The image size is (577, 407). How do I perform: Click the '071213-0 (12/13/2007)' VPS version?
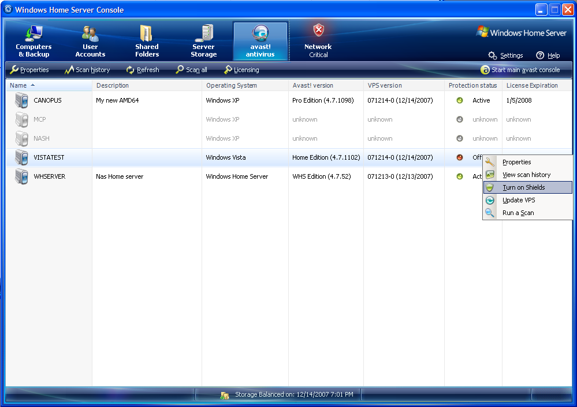click(400, 176)
